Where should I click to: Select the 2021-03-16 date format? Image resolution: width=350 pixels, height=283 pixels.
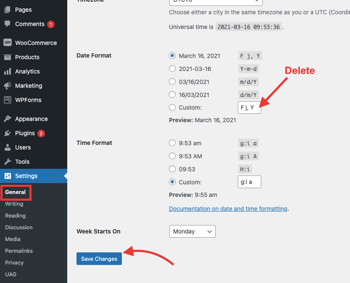[x=172, y=68]
